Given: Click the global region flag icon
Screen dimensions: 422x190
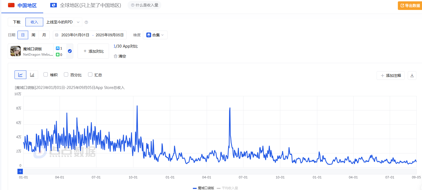Looking at the screenshot, I should click(53, 5).
